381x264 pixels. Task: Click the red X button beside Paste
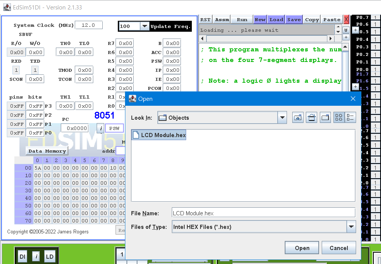346,19
